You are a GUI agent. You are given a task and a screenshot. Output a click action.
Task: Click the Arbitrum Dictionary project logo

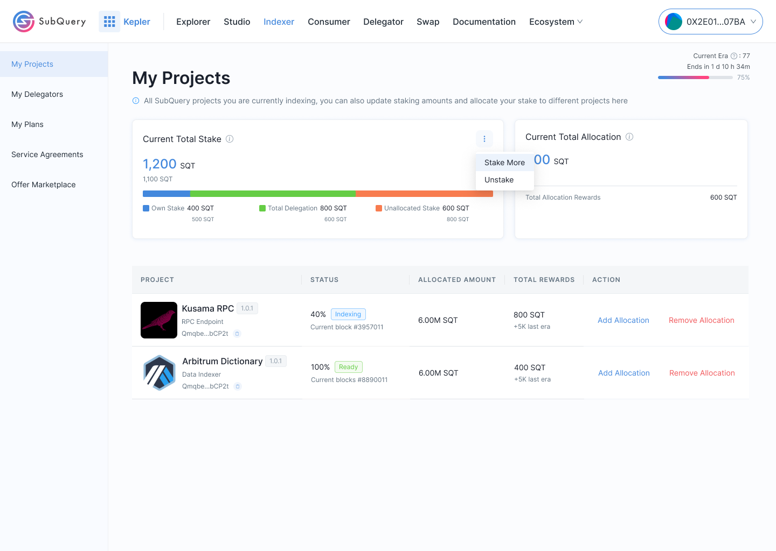coord(160,373)
